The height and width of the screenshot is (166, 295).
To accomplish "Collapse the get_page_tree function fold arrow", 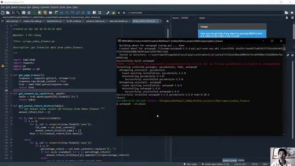I will click(11, 75).
